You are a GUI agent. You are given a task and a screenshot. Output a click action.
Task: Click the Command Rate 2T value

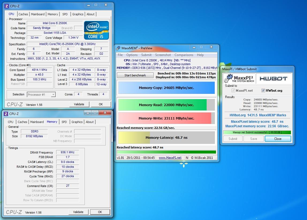coord(67,186)
